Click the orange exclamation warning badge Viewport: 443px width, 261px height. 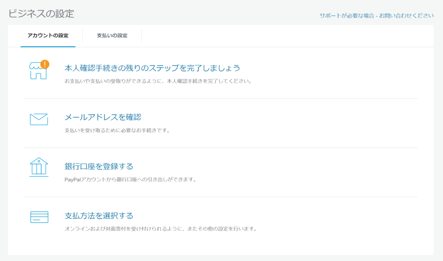[45, 64]
